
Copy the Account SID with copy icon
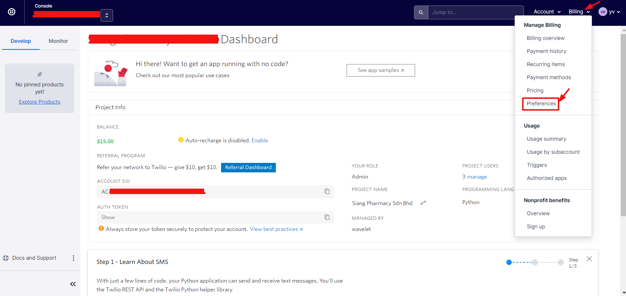[x=327, y=191]
